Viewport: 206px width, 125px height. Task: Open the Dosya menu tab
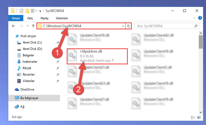(x=16, y=18)
